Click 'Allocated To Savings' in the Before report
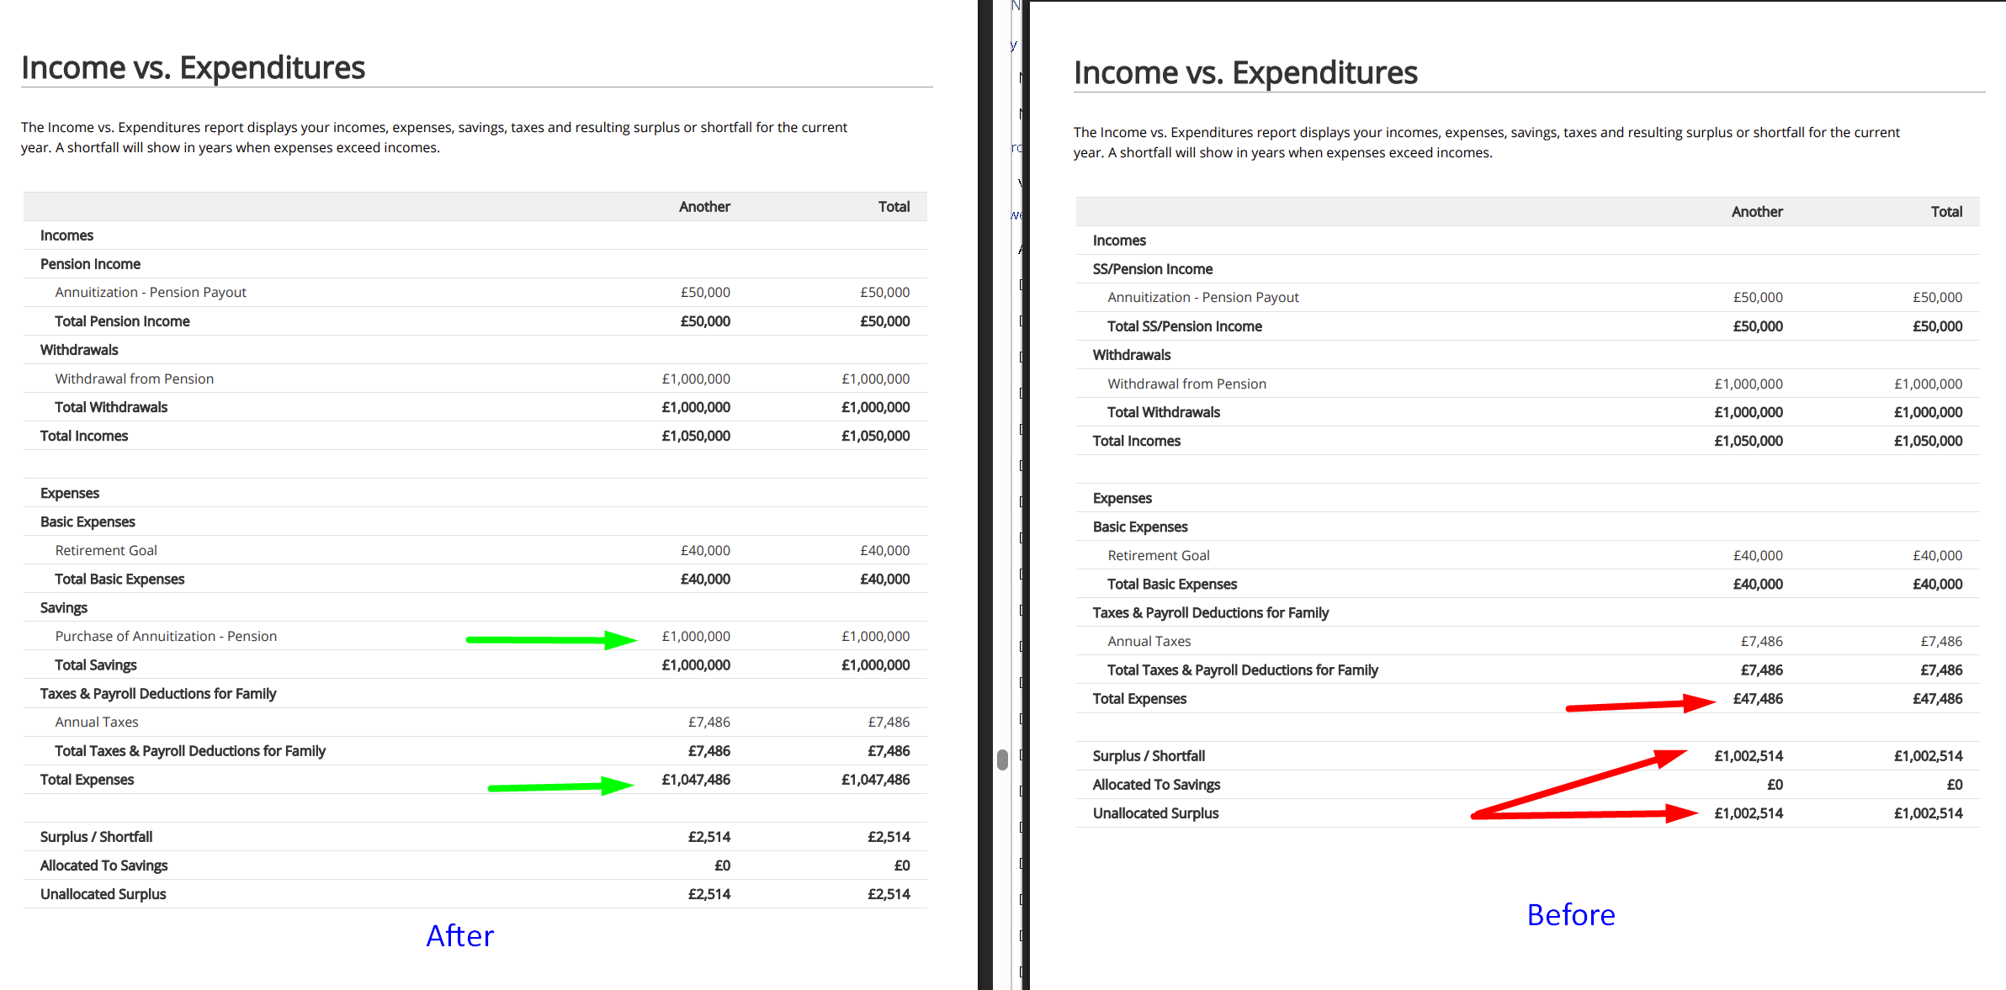The height and width of the screenshot is (990, 2006). (1155, 785)
